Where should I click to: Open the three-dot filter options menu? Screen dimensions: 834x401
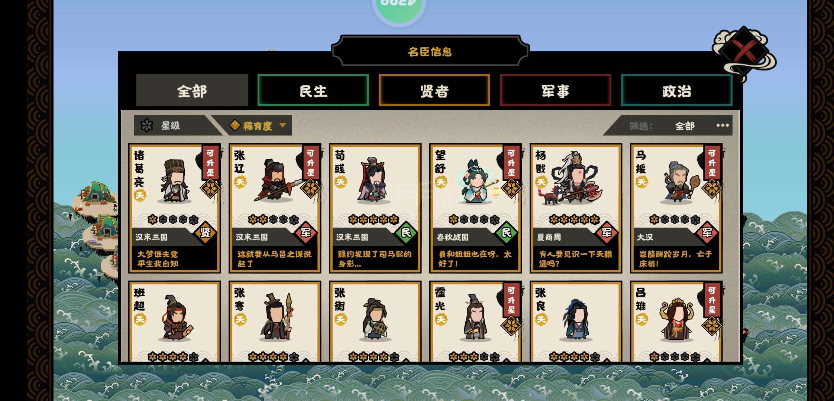point(723,125)
